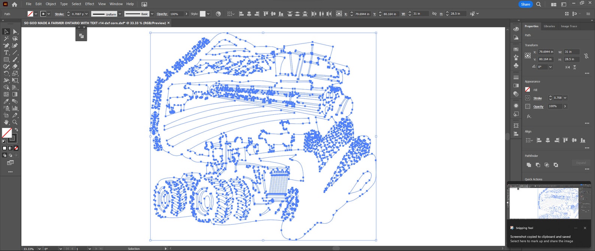595x251 pixels.
Task: Select the Rotate tool
Action: point(6,73)
